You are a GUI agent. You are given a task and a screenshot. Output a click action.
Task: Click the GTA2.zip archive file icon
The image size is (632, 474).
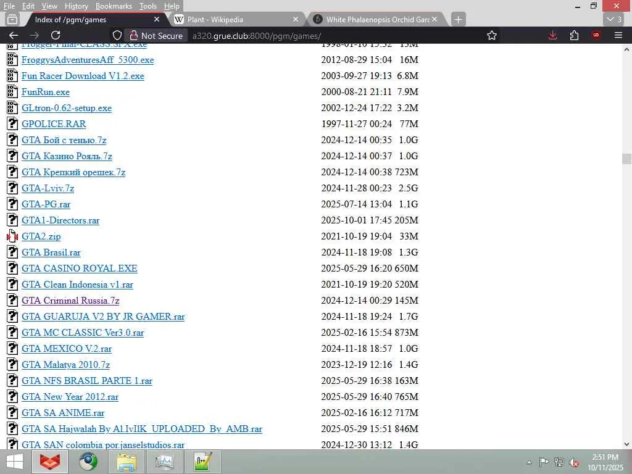[12, 236]
